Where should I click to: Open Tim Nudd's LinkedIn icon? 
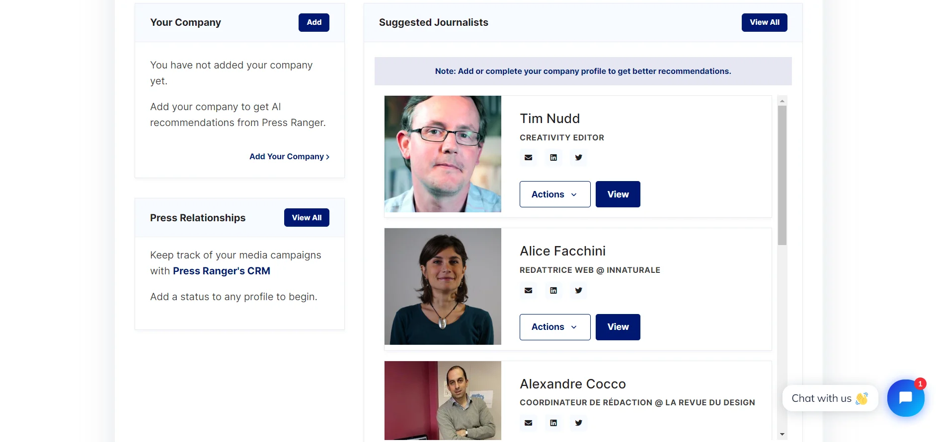click(x=553, y=158)
